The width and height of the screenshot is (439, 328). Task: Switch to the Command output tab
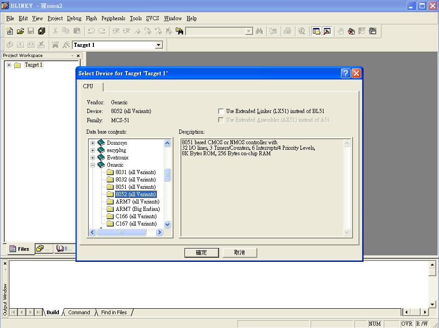[x=79, y=312]
